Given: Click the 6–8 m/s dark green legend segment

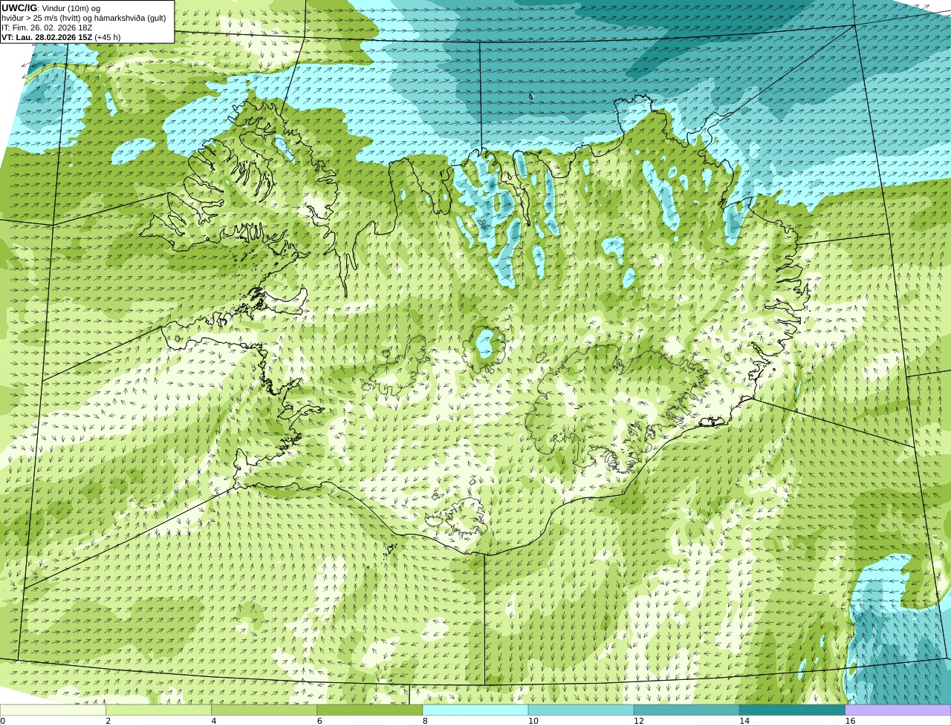Looking at the screenshot, I should coord(370,710).
